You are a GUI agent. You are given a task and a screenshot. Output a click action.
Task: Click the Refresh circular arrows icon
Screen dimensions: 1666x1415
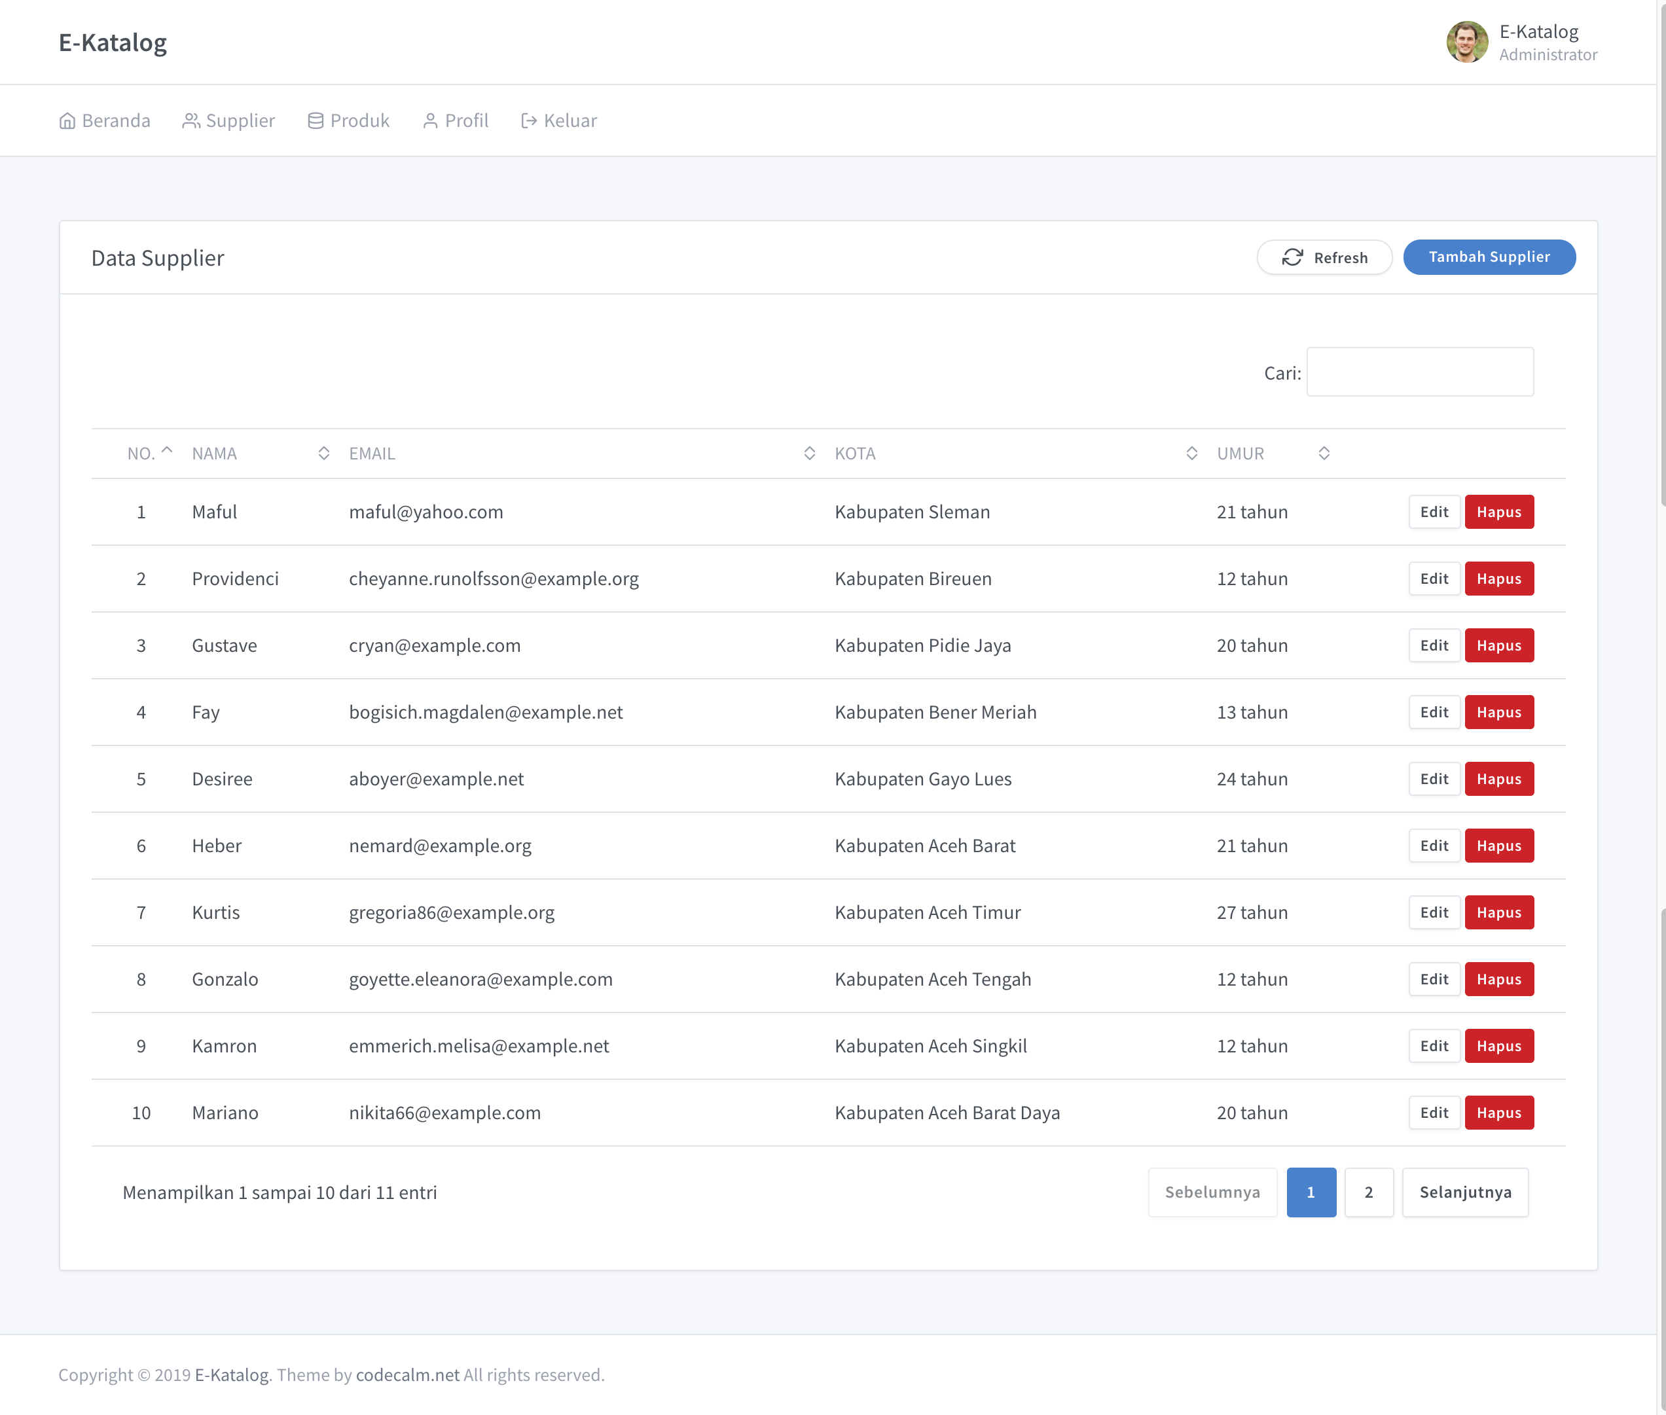(1292, 257)
